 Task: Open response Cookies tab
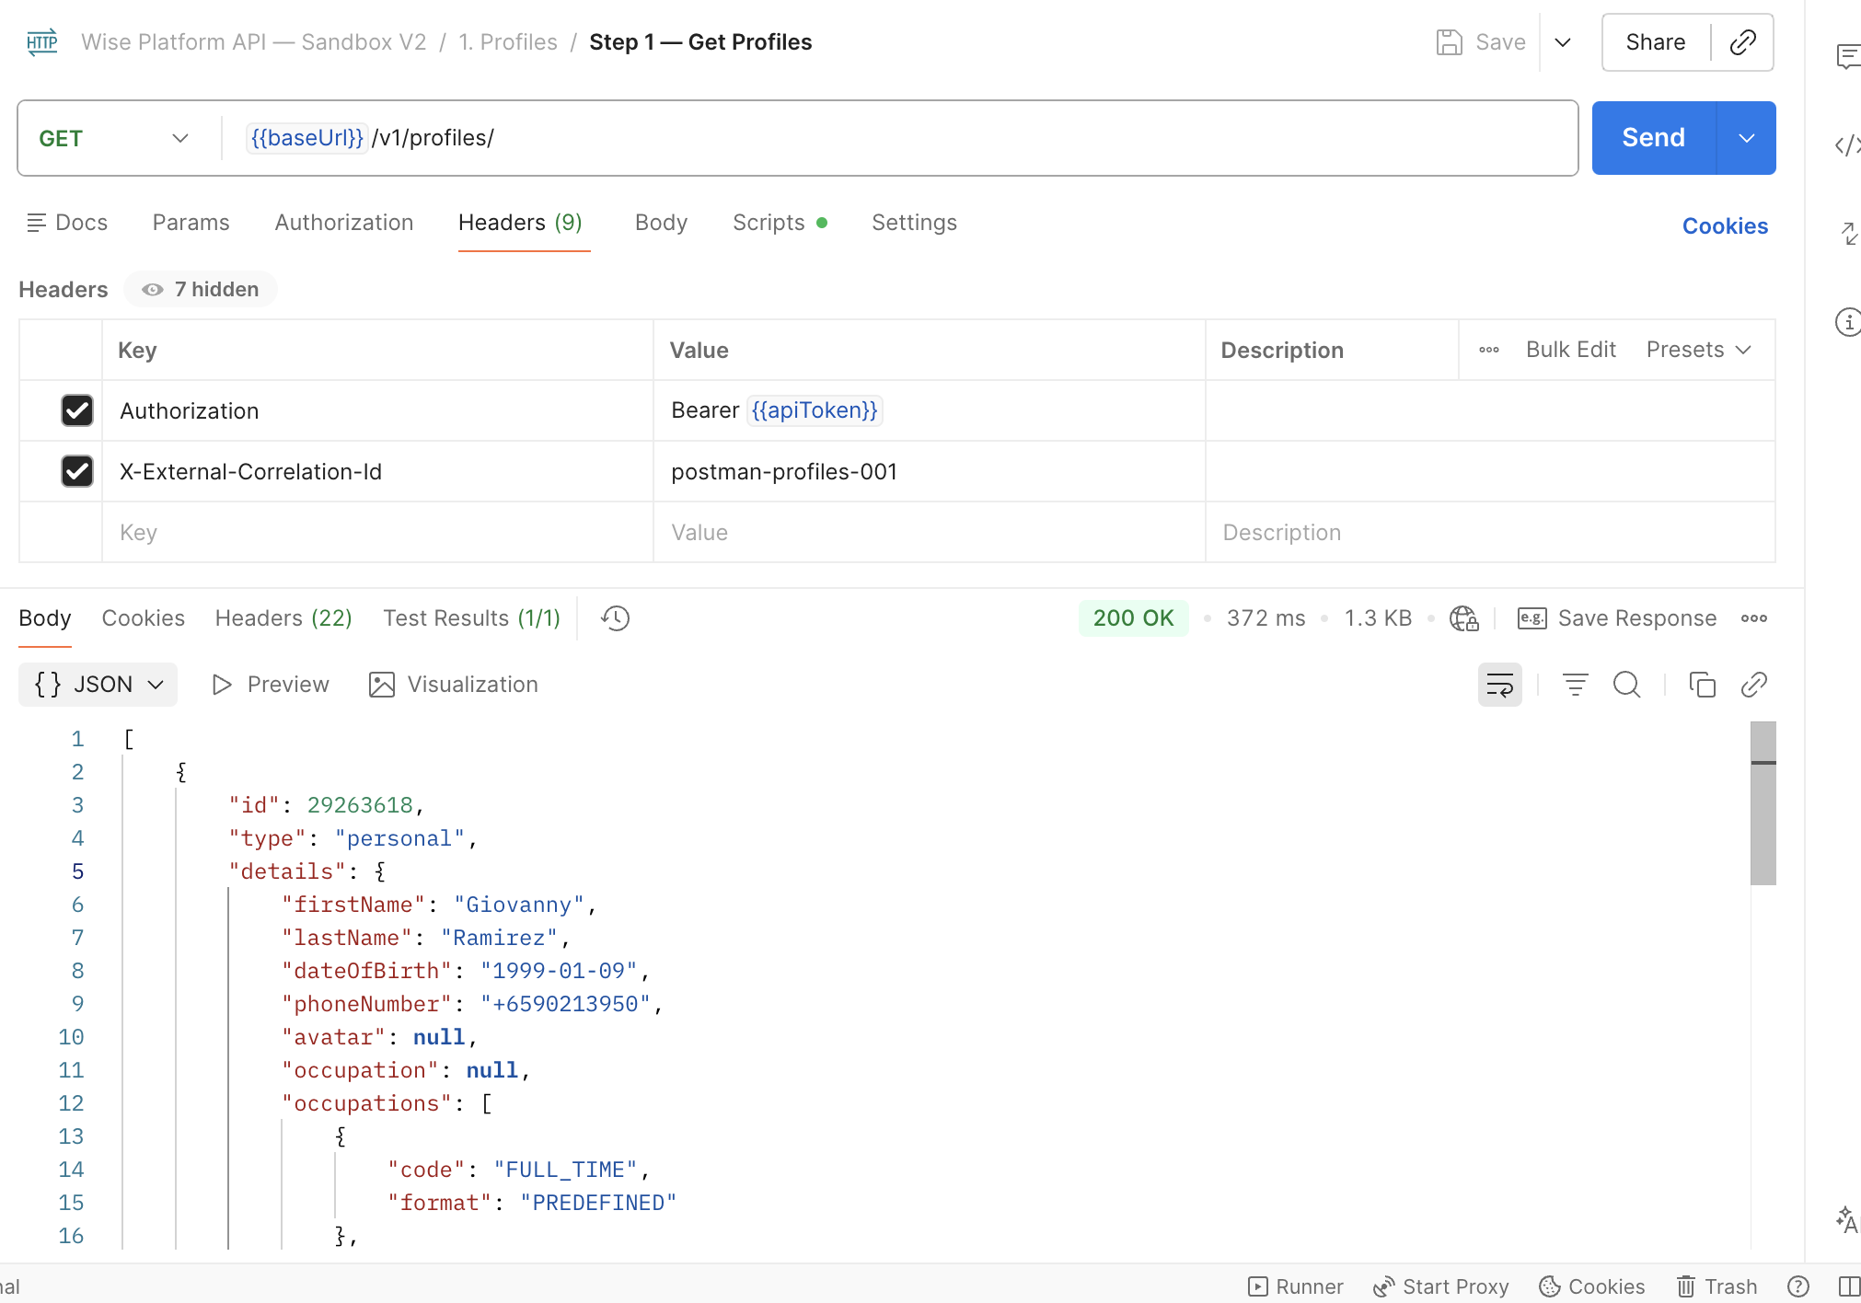143,618
